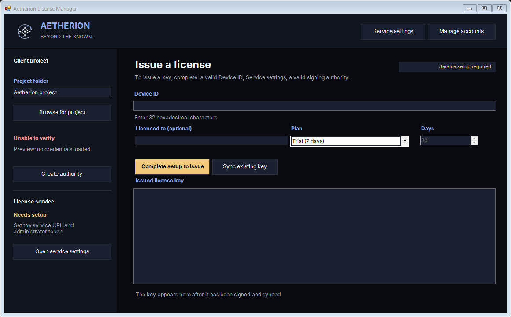
Task: Click the Days number field
Action: pos(445,140)
